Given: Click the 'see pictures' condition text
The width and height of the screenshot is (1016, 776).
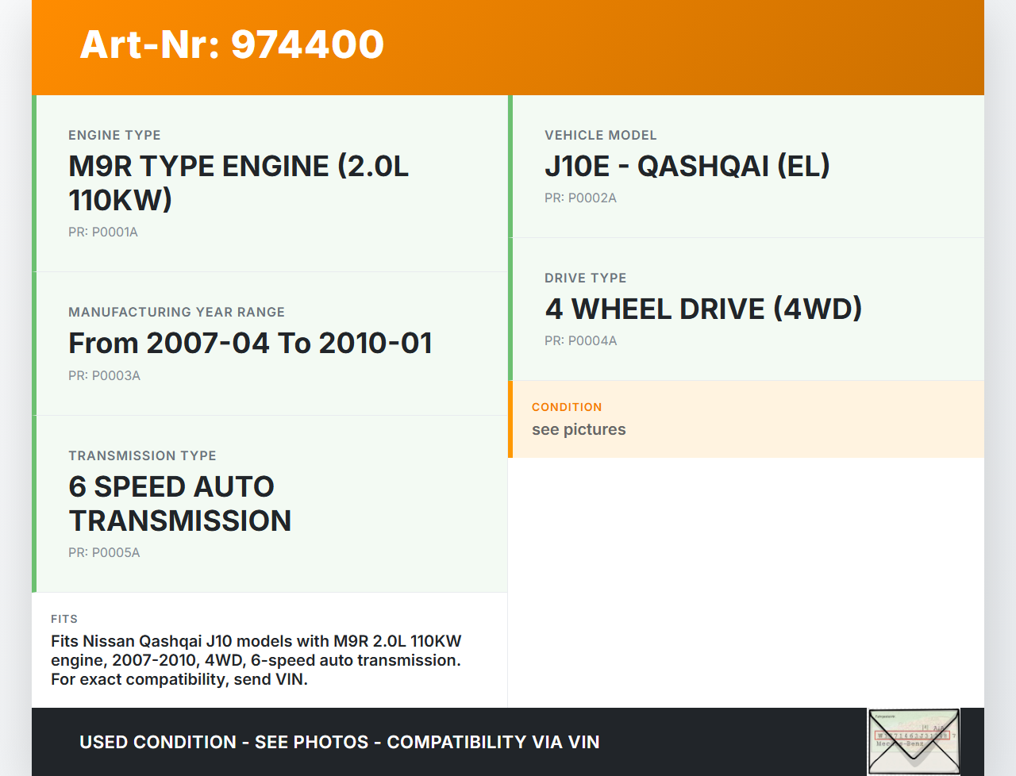Looking at the screenshot, I should pos(579,429).
